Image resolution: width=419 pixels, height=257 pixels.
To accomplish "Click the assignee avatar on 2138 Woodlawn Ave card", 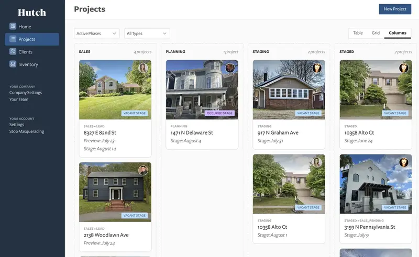I will point(143,170).
